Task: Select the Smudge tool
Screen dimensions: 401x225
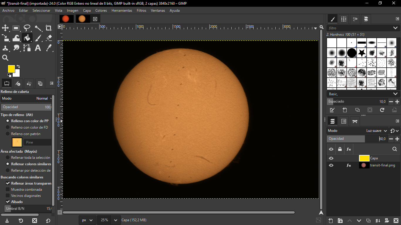Action: [16, 48]
